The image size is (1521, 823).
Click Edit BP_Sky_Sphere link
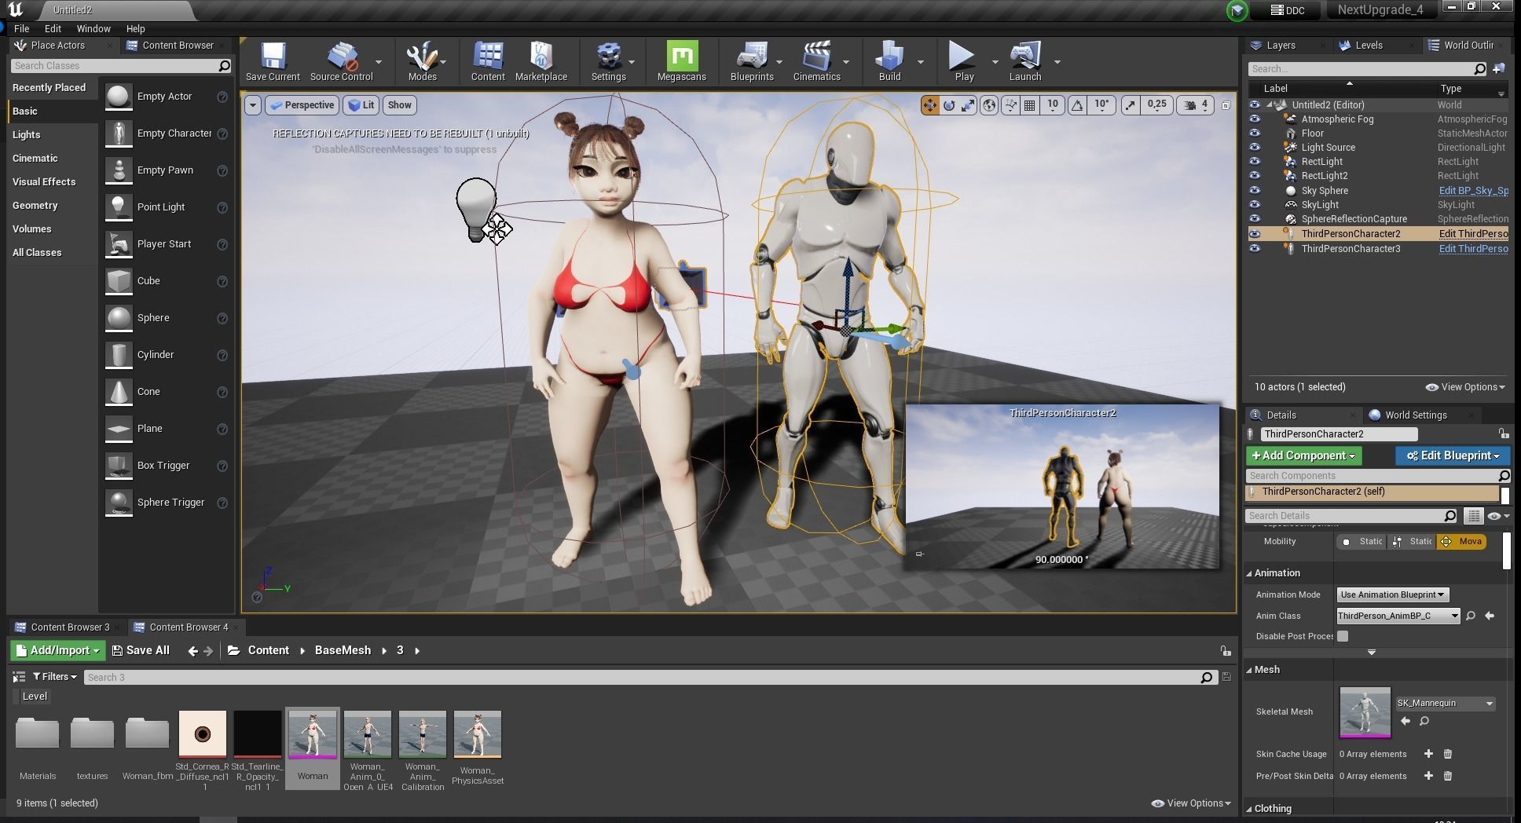(x=1473, y=191)
